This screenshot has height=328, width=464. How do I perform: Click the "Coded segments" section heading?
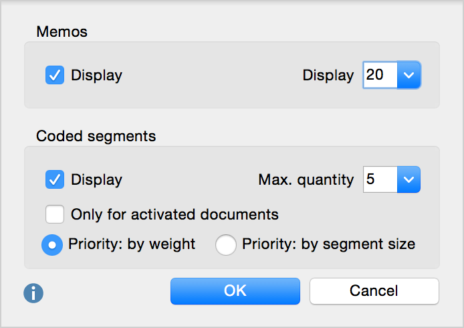[96, 136]
